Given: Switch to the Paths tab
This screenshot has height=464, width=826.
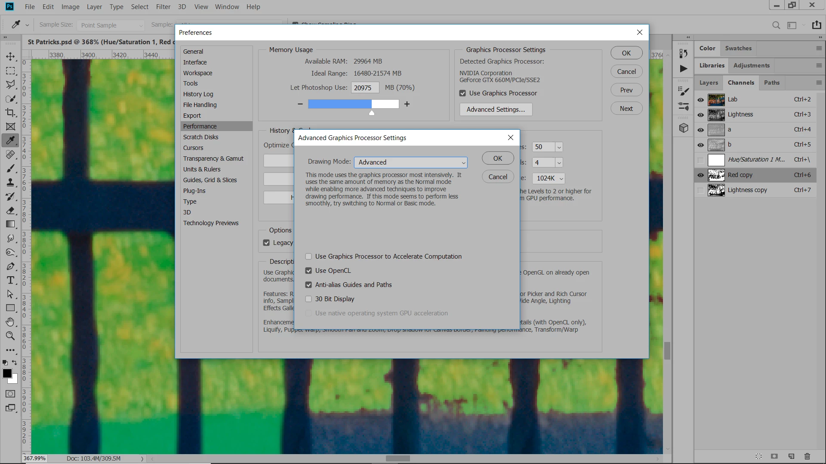Looking at the screenshot, I should [x=771, y=82].
